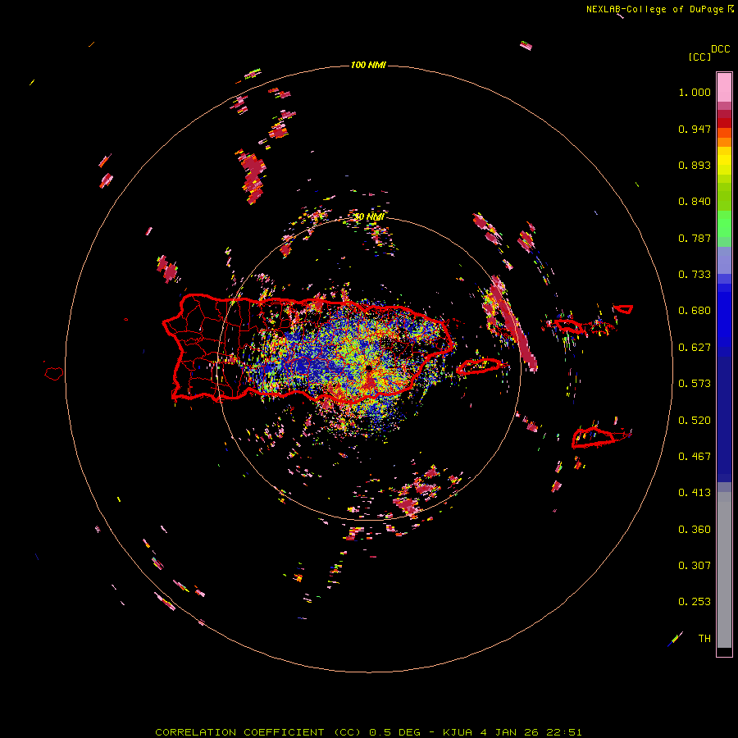Click the 0.360 color scale label
The width and height of the screenshot is (738, 738).
click(x=695, y=530)
